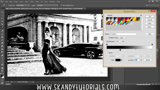Viewport: 160px width, 90px height.
Task: Select the left opacity stop above gradient
Action: 107,44
